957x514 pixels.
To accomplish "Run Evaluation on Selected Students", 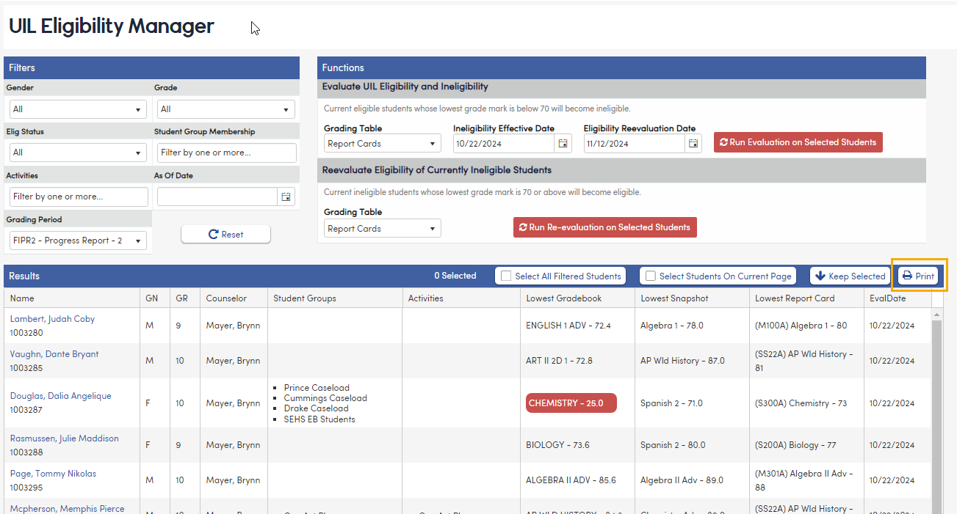I will point(798,142).
